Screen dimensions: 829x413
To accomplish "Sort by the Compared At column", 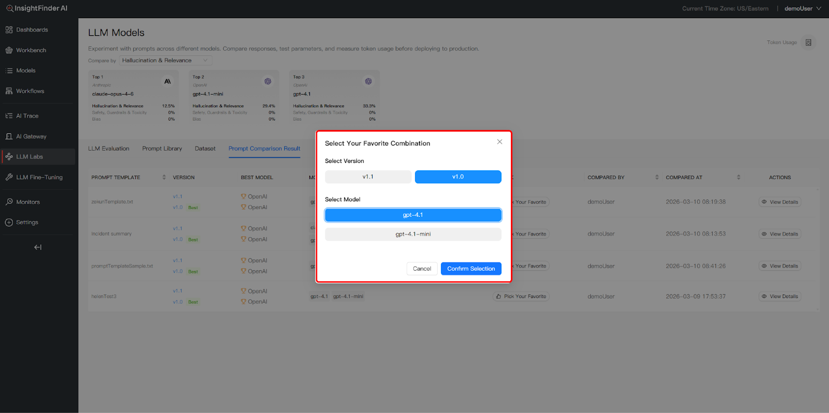I will 738,178.
